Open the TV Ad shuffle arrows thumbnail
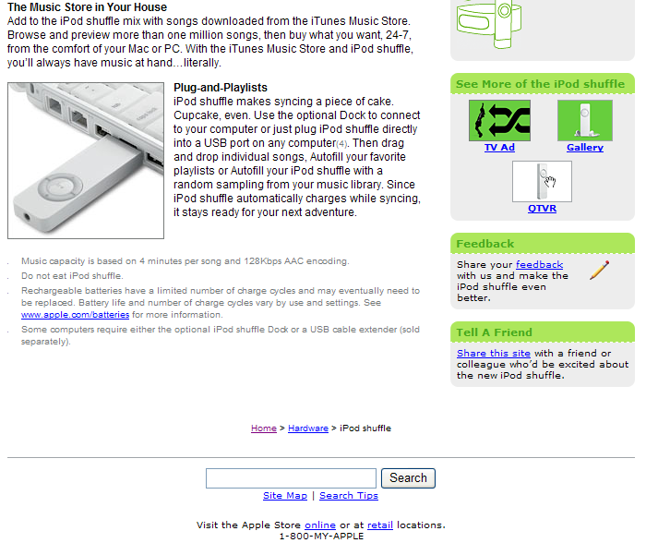Screen dimensions: 646x543 click(499, 120)
